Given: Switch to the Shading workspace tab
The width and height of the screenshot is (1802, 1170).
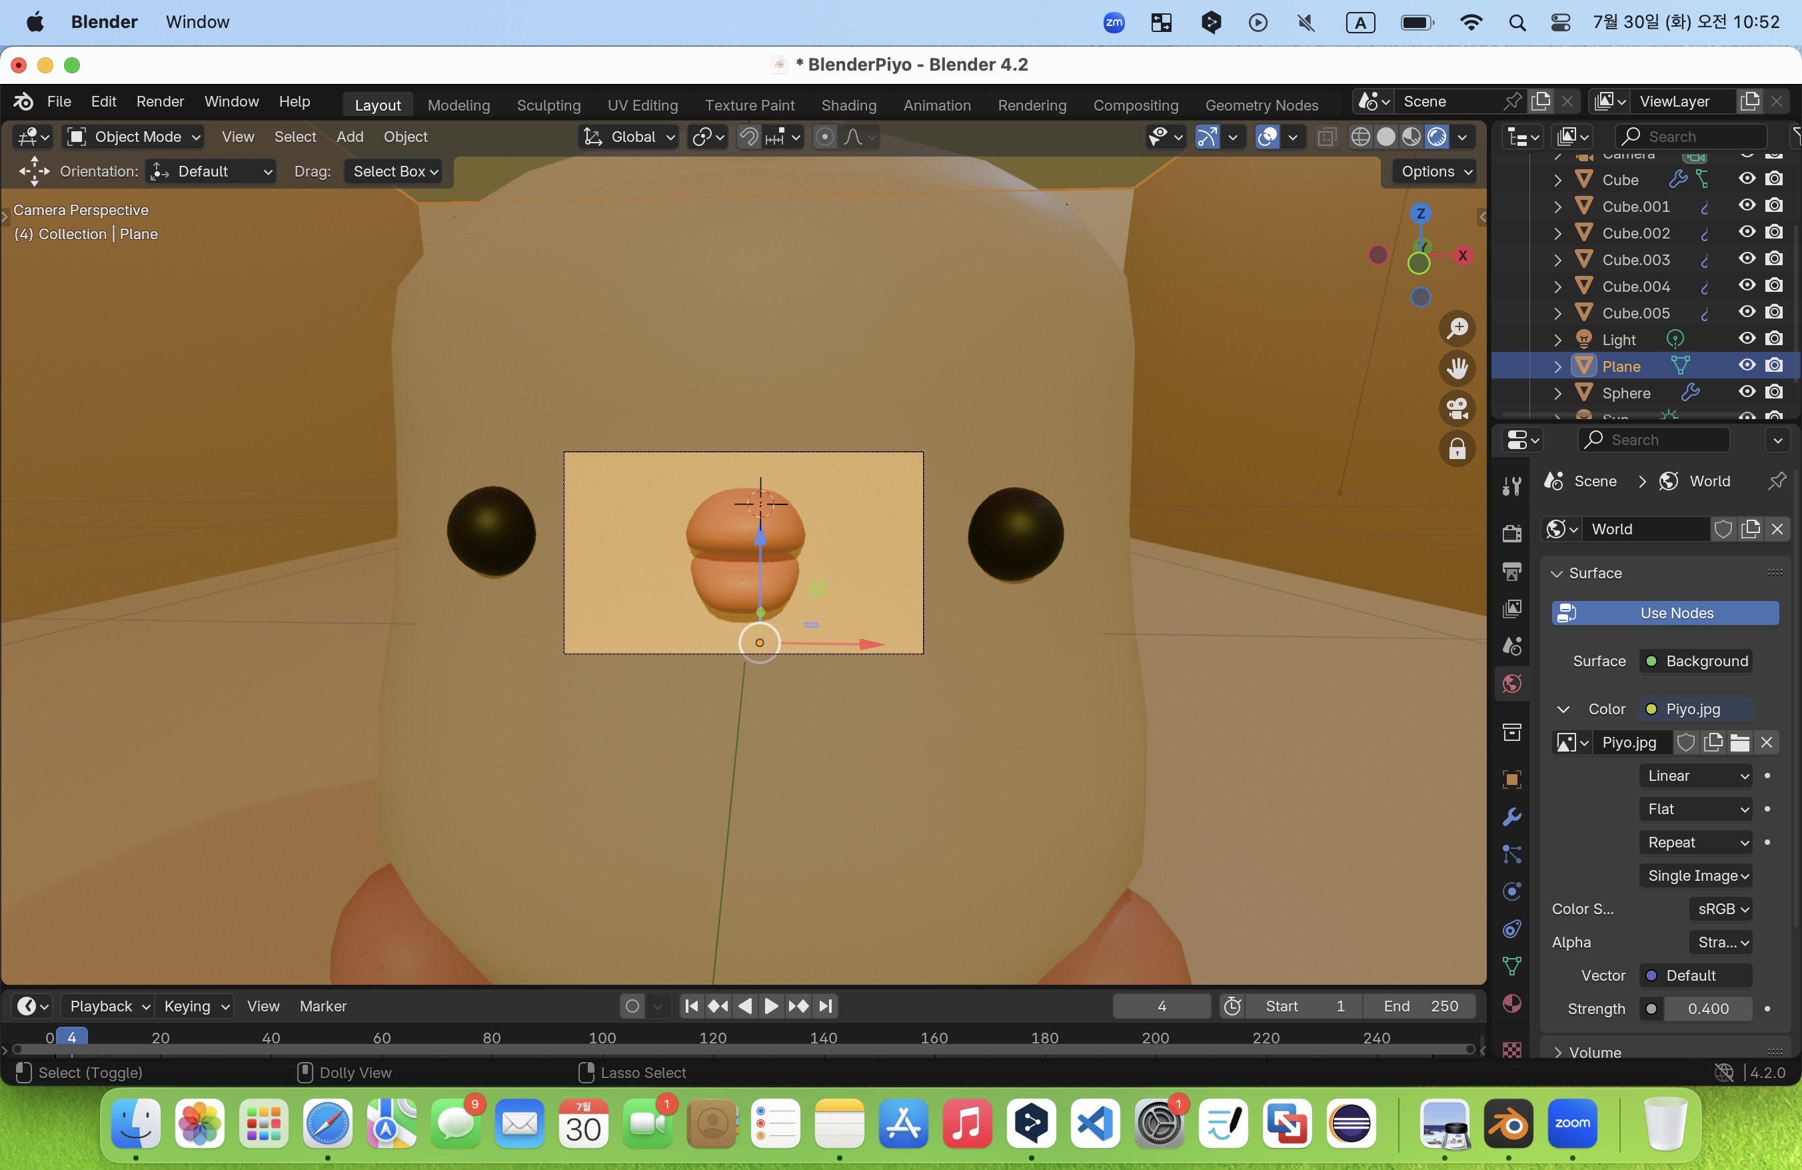Looking at the screenshot, I should (x=848, y=105).
